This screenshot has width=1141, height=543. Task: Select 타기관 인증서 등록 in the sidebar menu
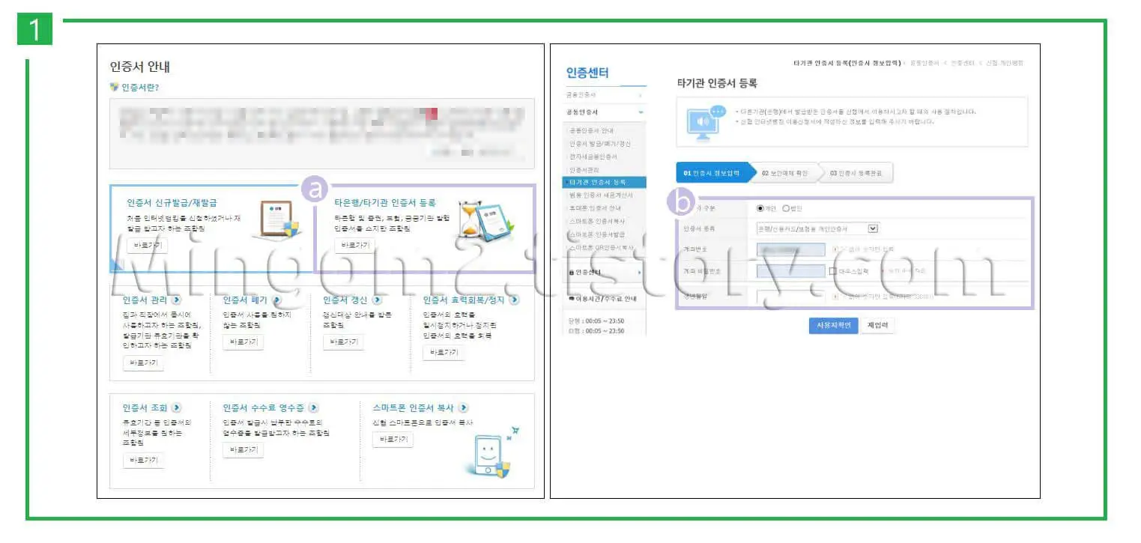(599, 181)
